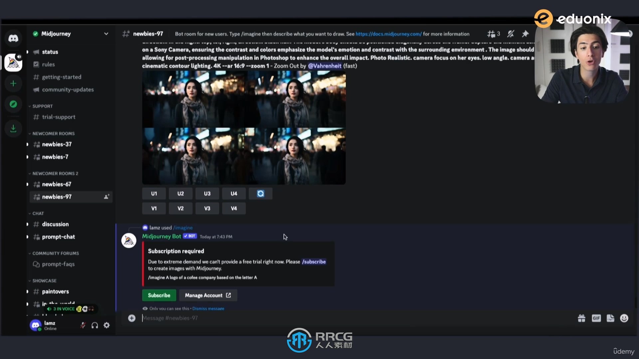Upscale image with U2 button
Viewport: 639px width, 359px height.
pyautogui.click(x=181, y=193)
